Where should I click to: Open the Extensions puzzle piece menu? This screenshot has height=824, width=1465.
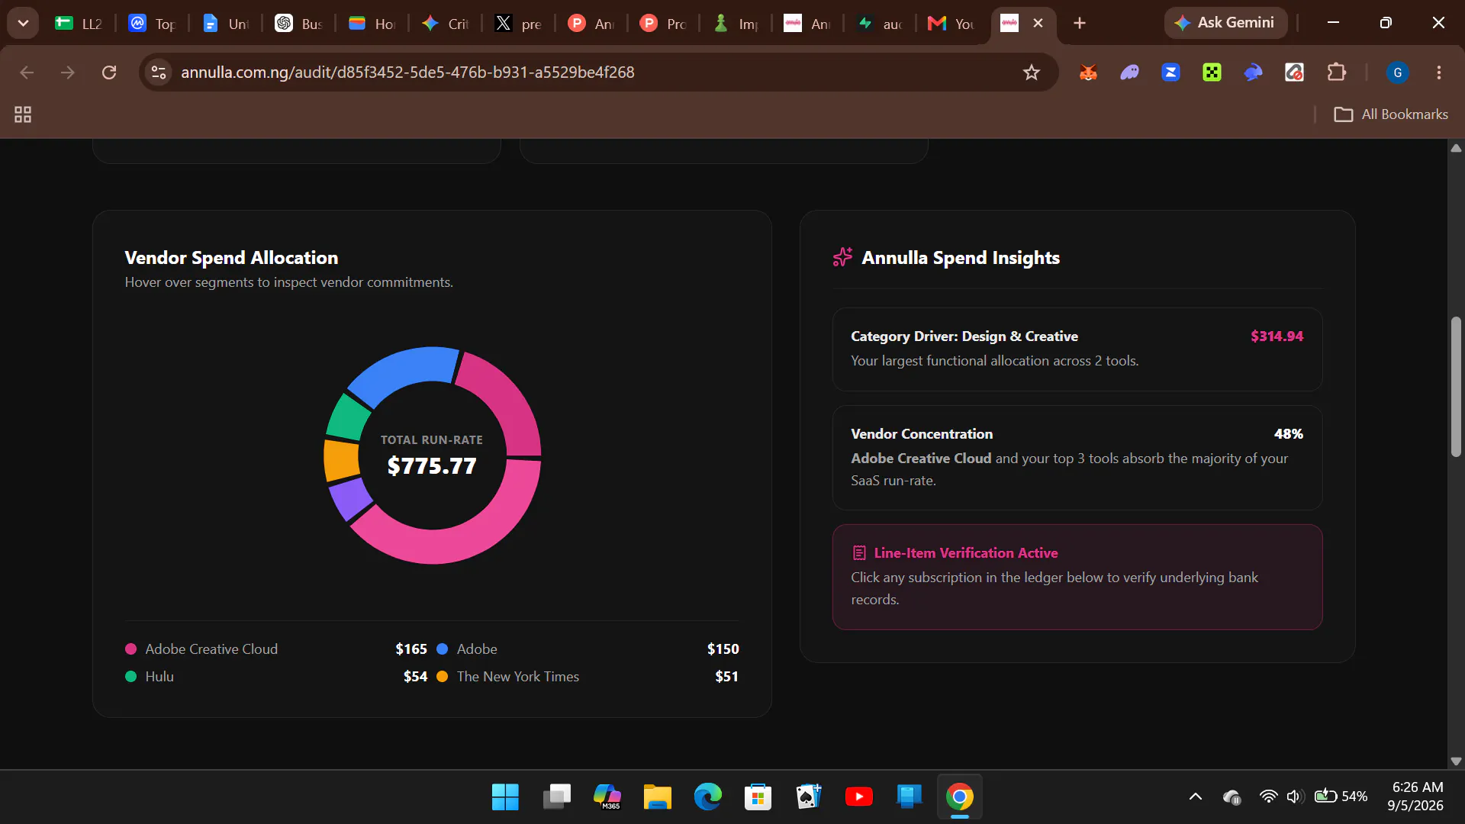1336,72
